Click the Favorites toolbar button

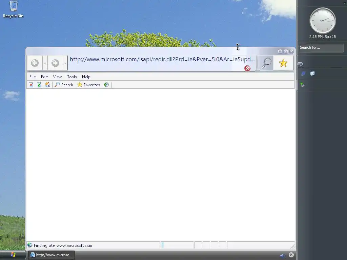point(88,85)
